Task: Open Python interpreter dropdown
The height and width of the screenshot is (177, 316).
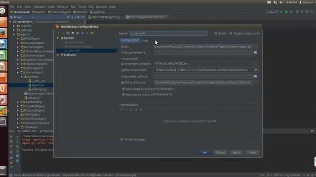Action: [x=256, y=70]
